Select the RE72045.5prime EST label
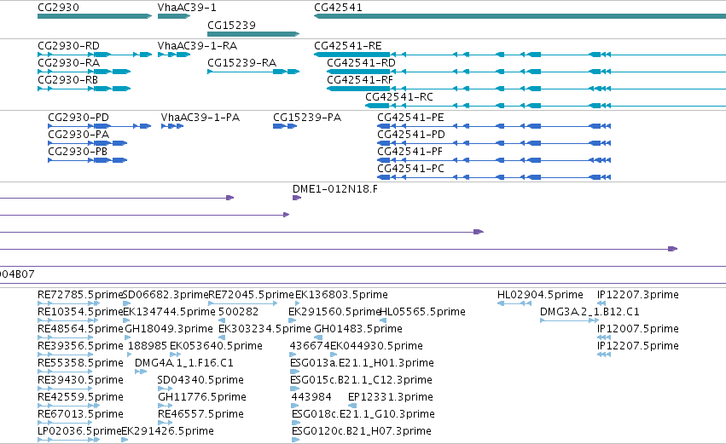 (252, 295)
